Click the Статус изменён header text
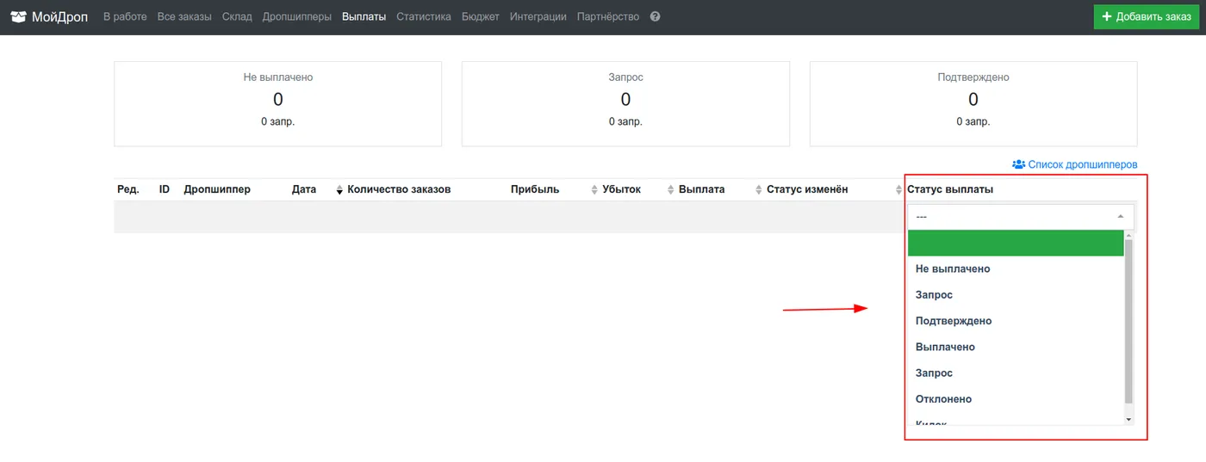This screenshot has width=1206, height=462. 807,189
